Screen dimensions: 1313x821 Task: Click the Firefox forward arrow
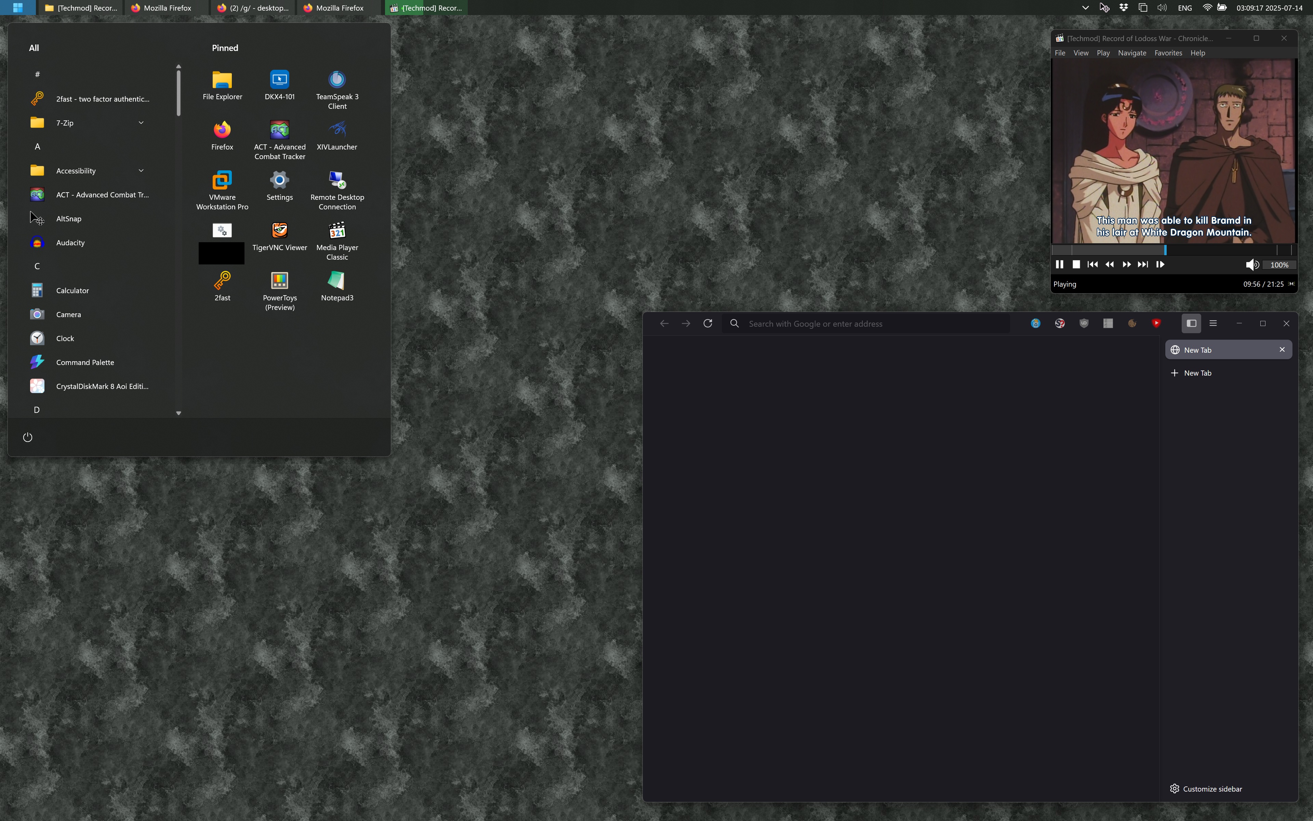(x=686, y=324)
